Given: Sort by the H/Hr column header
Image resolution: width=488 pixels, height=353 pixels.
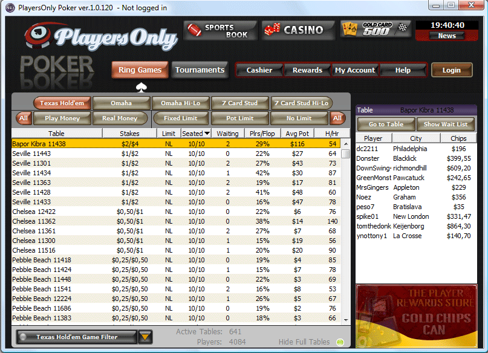Looking at the screenshot, I should coord(332,134).
